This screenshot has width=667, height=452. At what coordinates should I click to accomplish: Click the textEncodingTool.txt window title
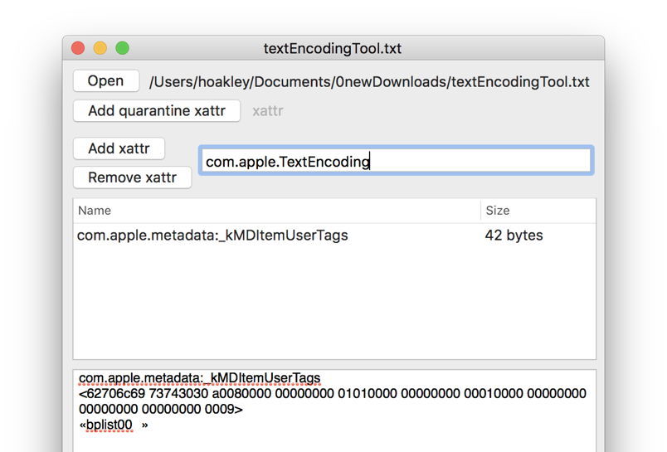click(333, 49)
